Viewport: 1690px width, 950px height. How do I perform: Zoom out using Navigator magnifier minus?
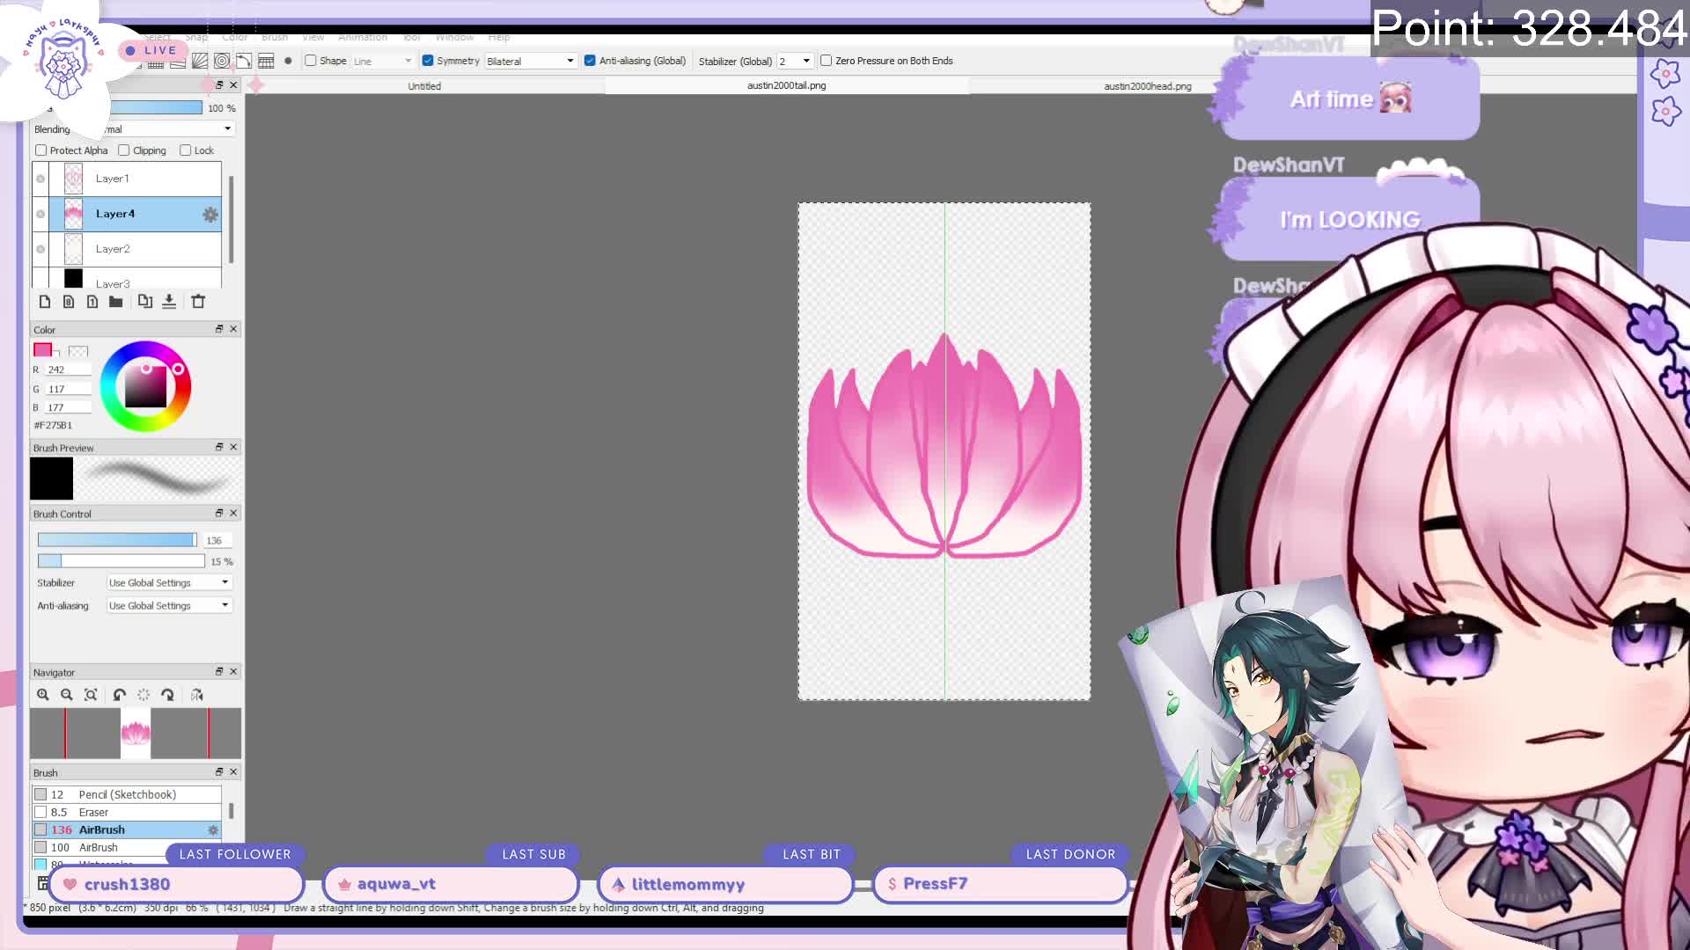[x=67, y=695]
